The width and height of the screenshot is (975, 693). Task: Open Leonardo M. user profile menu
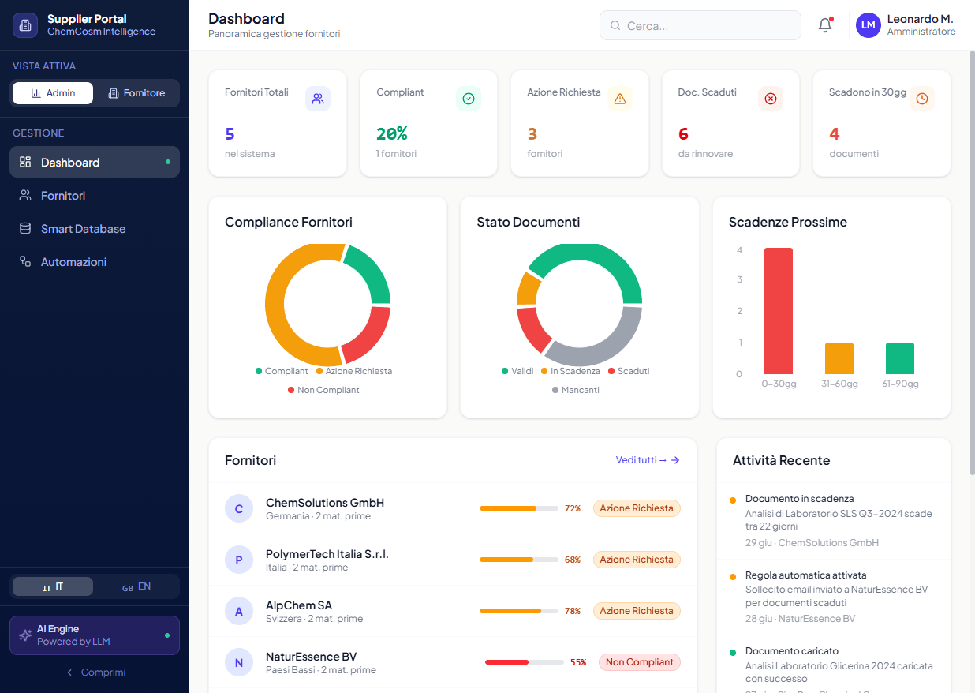point(906,25)
